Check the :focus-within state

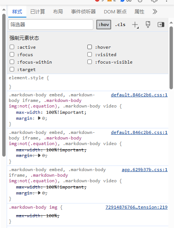click(x=12, y=62)
